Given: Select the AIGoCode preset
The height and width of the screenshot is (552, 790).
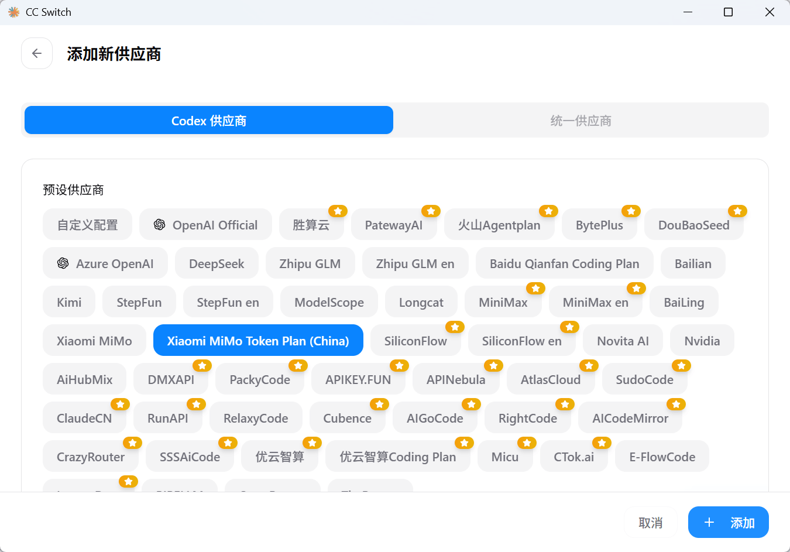Looking at the screenshot, I should pos(435,418).
